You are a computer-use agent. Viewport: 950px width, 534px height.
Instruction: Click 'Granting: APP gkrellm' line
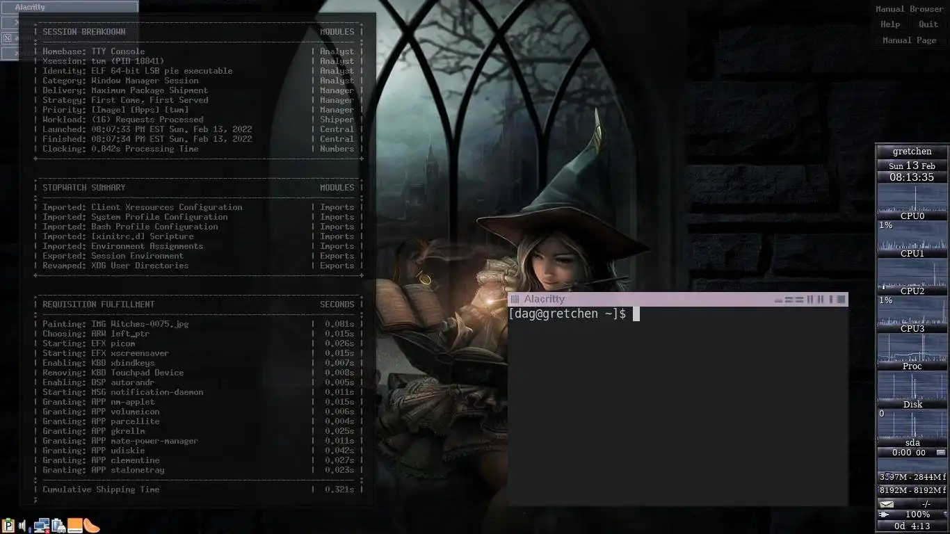click(x=94, y=431)
